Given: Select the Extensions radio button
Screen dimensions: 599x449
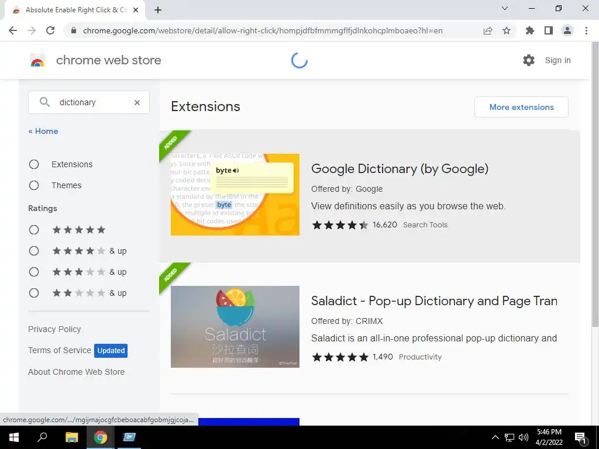Looking at the screenshot, I should (x=34, y=164).
